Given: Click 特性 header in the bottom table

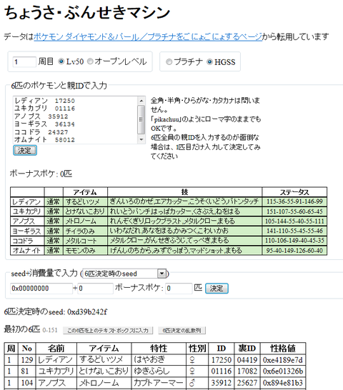Looking at the screenshot, I should click(159, 349).
